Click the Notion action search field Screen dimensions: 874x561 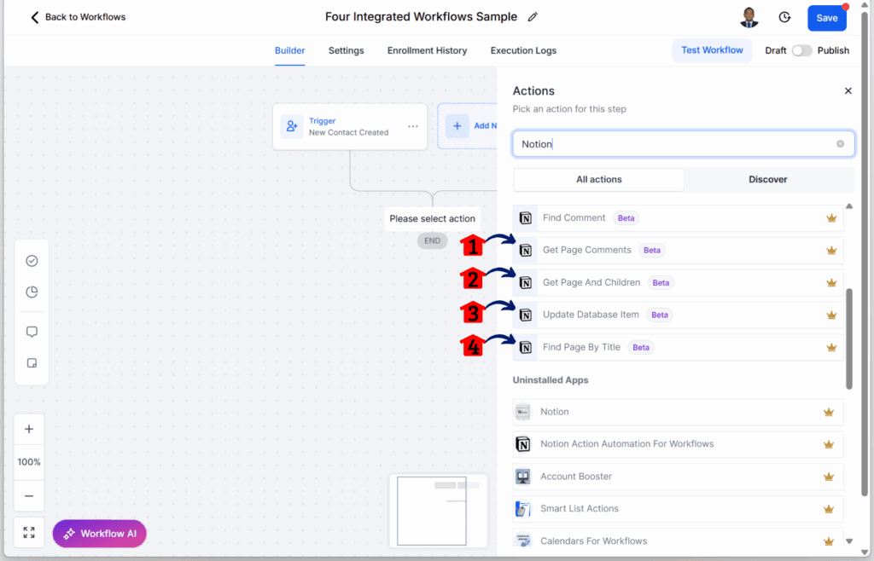pos(684,144)
